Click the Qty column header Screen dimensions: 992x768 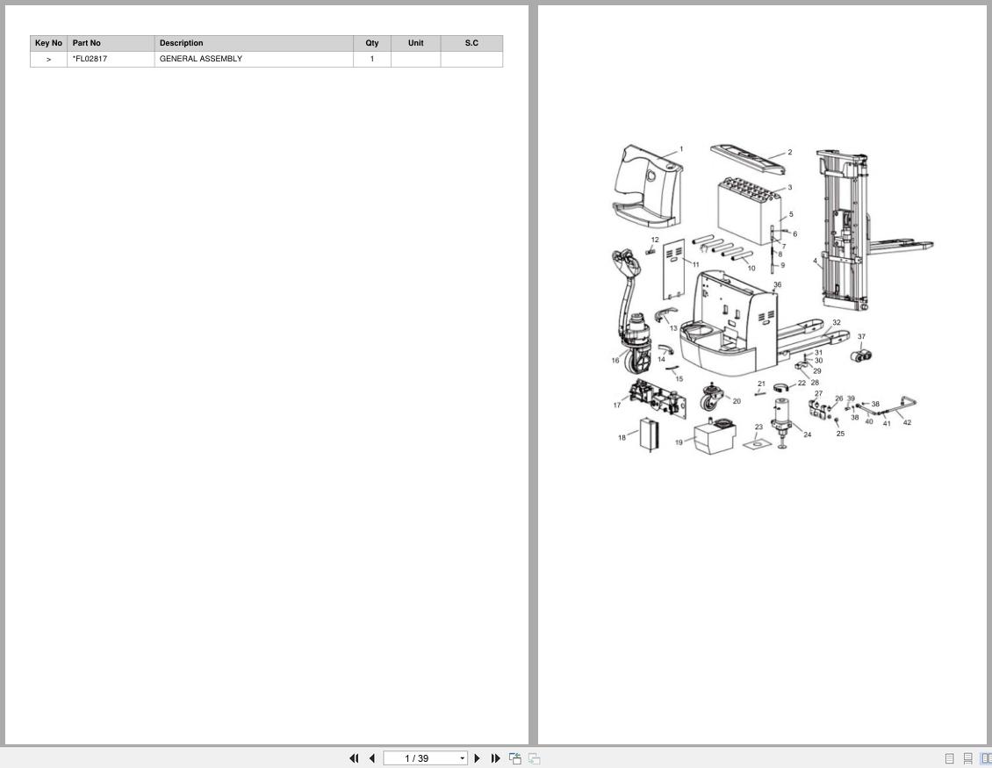coord(372,43)
